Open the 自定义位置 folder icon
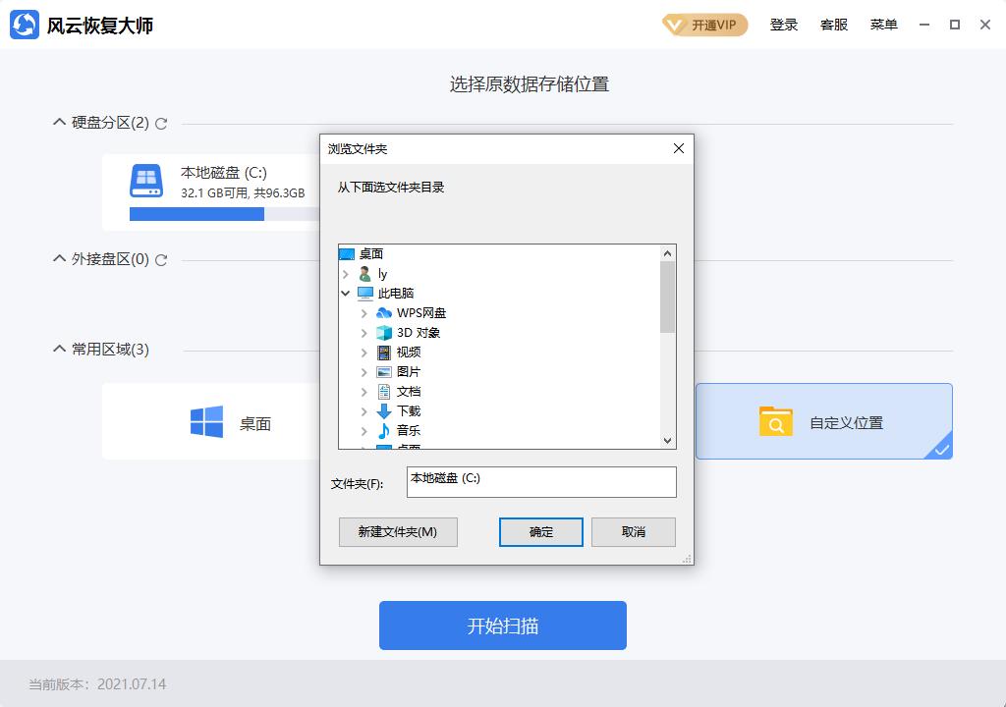The height and width of the screenshot is (707, 1006). pos(775,420)
